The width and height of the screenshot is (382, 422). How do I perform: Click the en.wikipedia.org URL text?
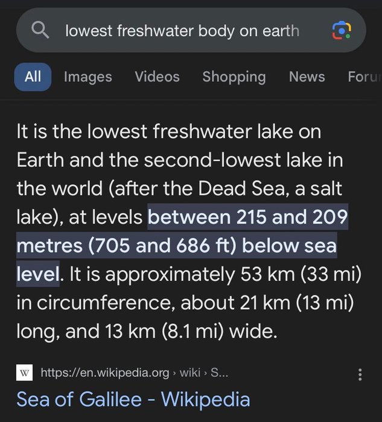tap(104, 373)
